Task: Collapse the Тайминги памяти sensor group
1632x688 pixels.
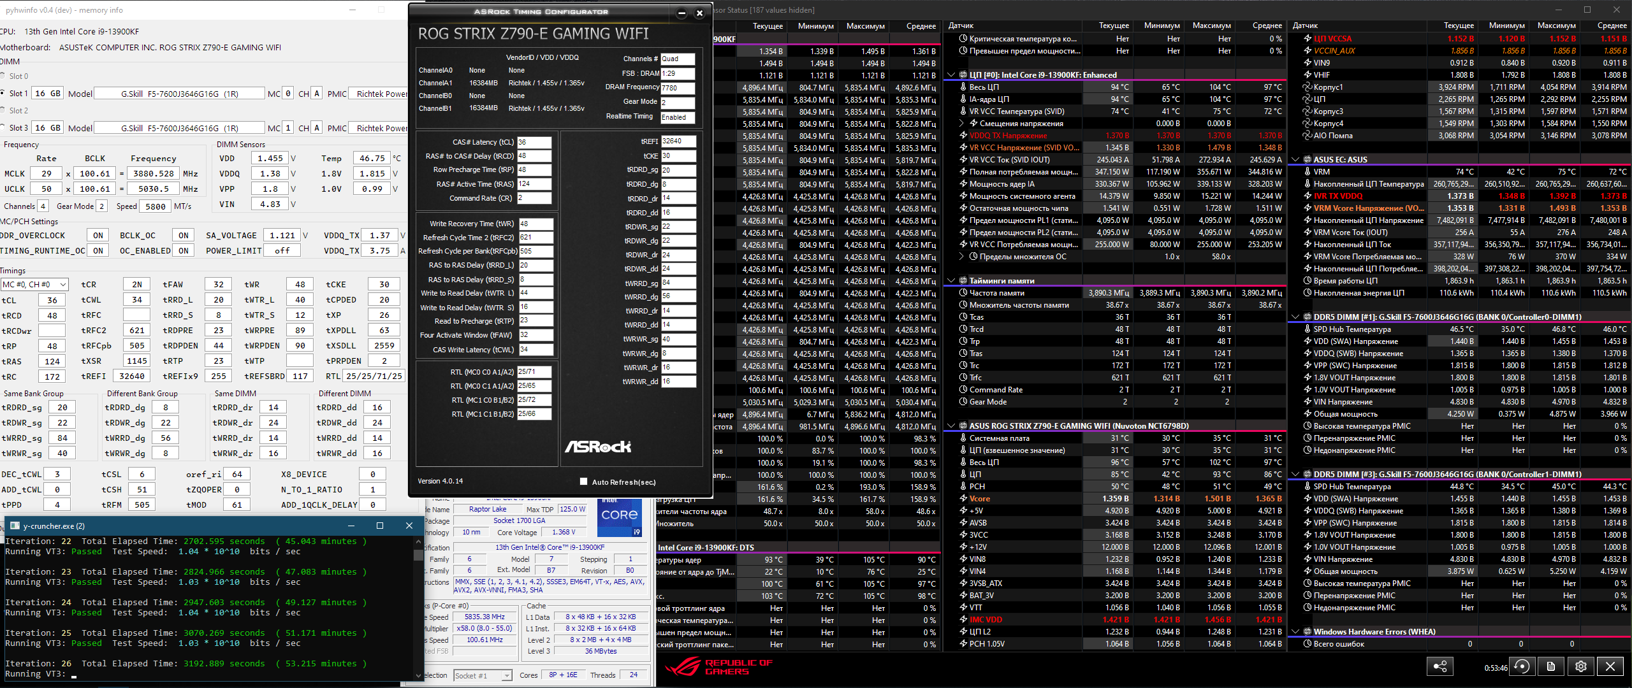Action: [951, 280]
